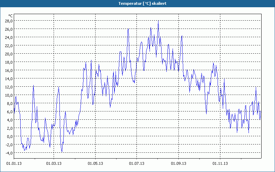Click the 01.11.13 date label
Viewport: 275px width, 172px height.
pos(220,164)
